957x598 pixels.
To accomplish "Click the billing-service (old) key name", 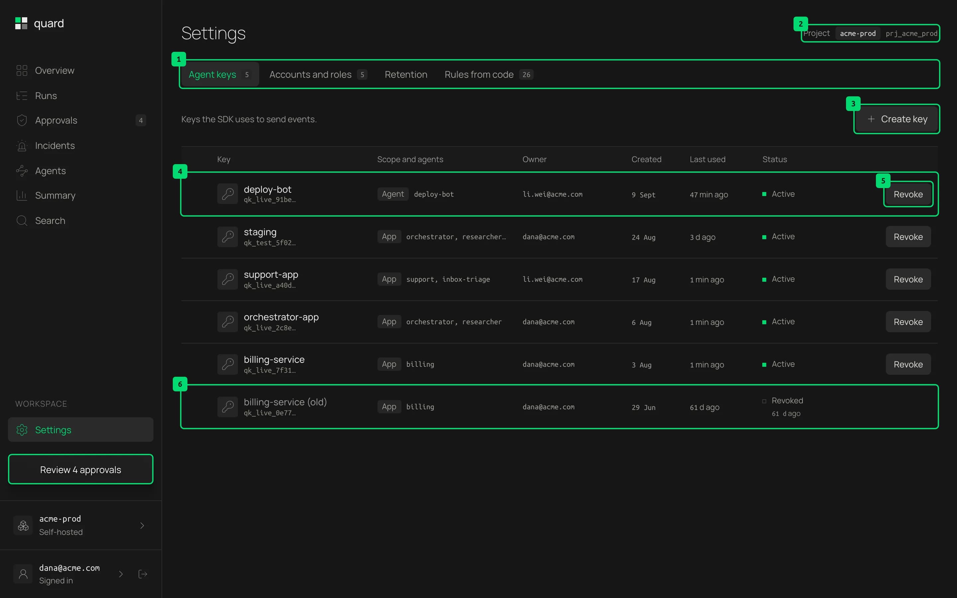I will click(285, 402).
